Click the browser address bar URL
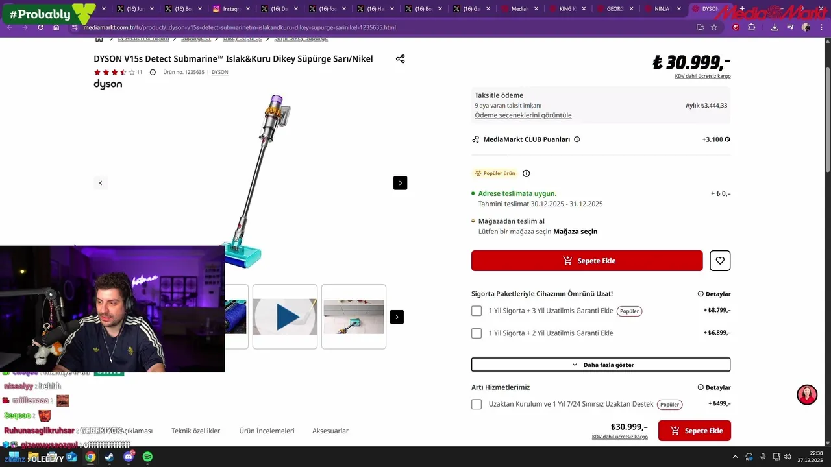The image size is (831, 467). click(x=240, y=27)
